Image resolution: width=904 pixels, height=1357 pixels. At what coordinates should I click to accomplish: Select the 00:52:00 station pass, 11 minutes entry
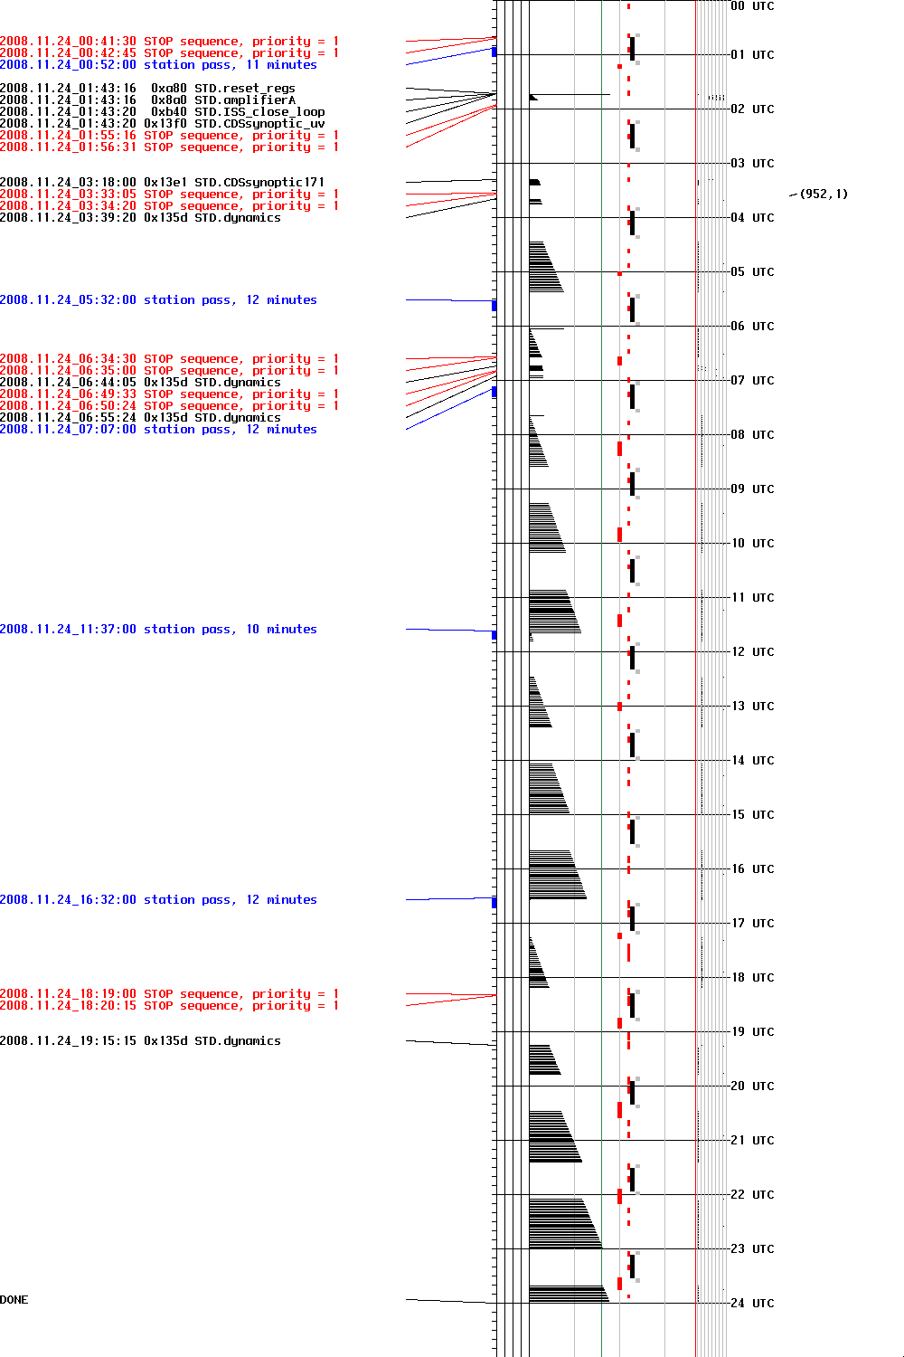[158, 65]
